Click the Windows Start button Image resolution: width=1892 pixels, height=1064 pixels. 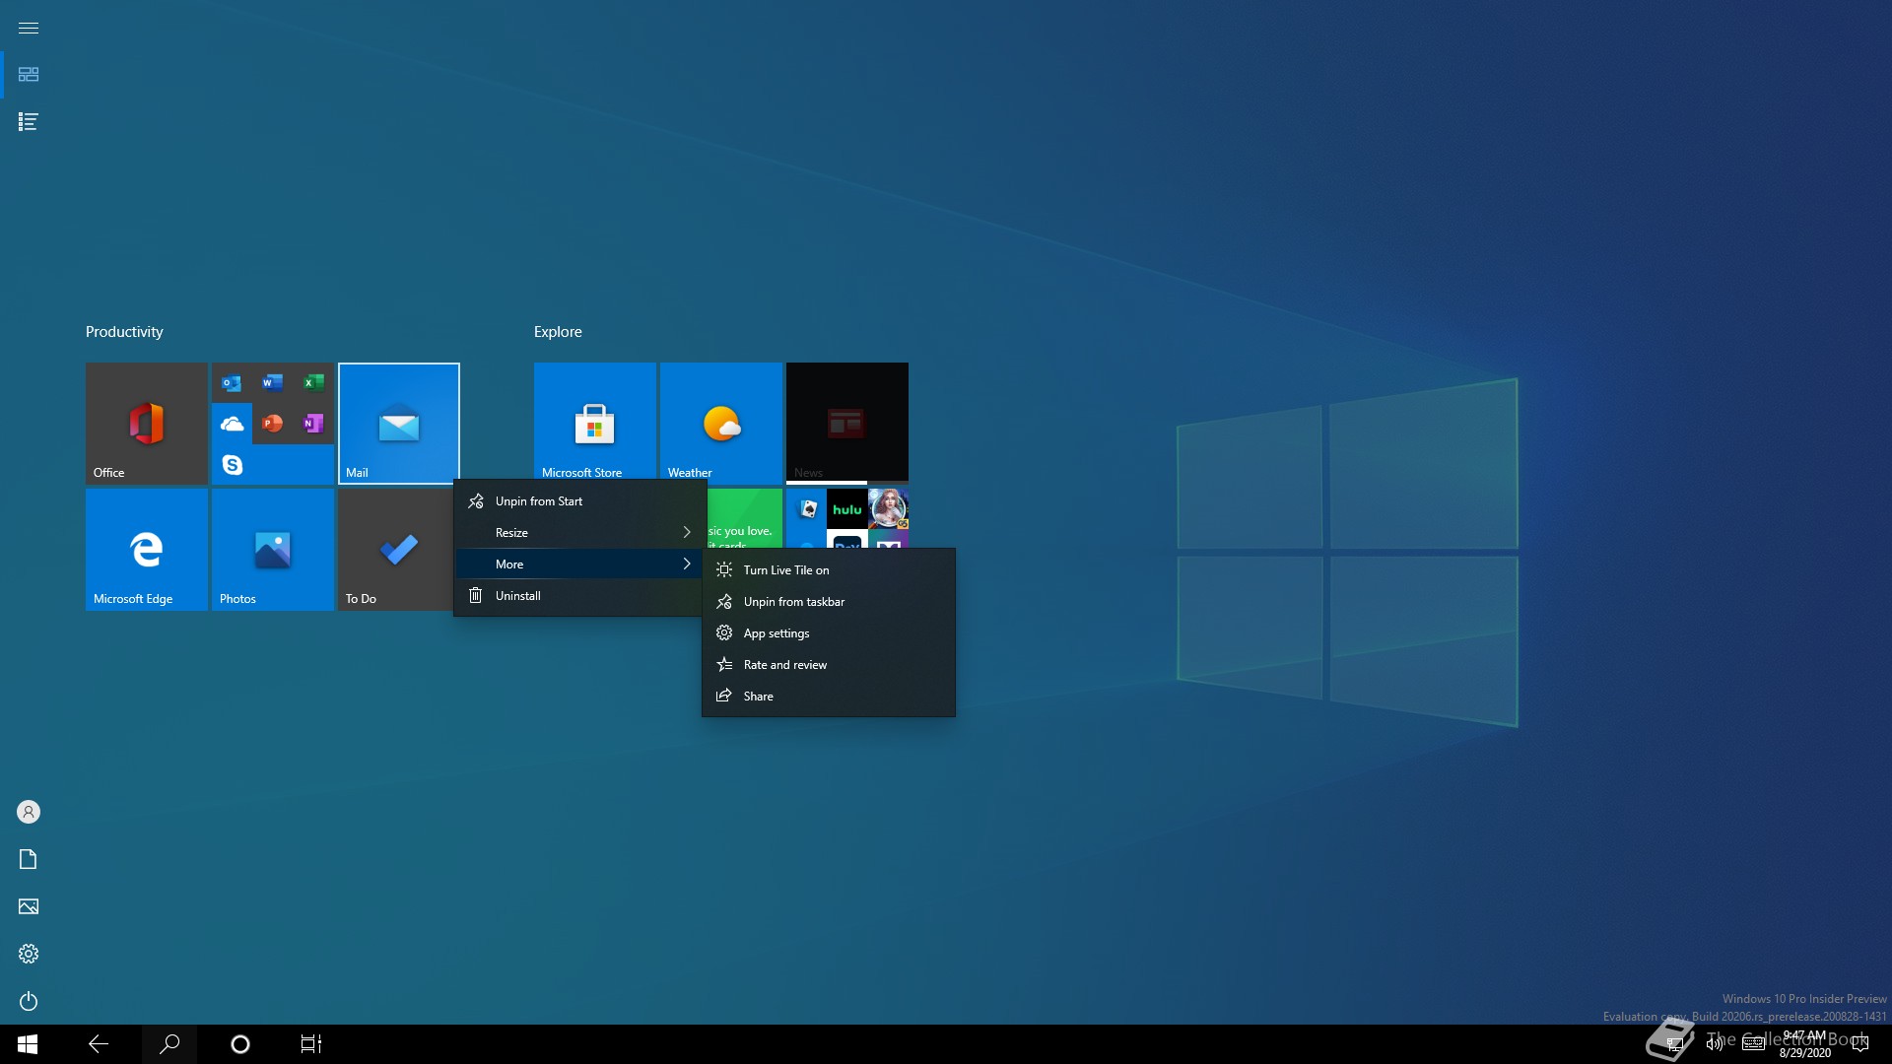28,1044
